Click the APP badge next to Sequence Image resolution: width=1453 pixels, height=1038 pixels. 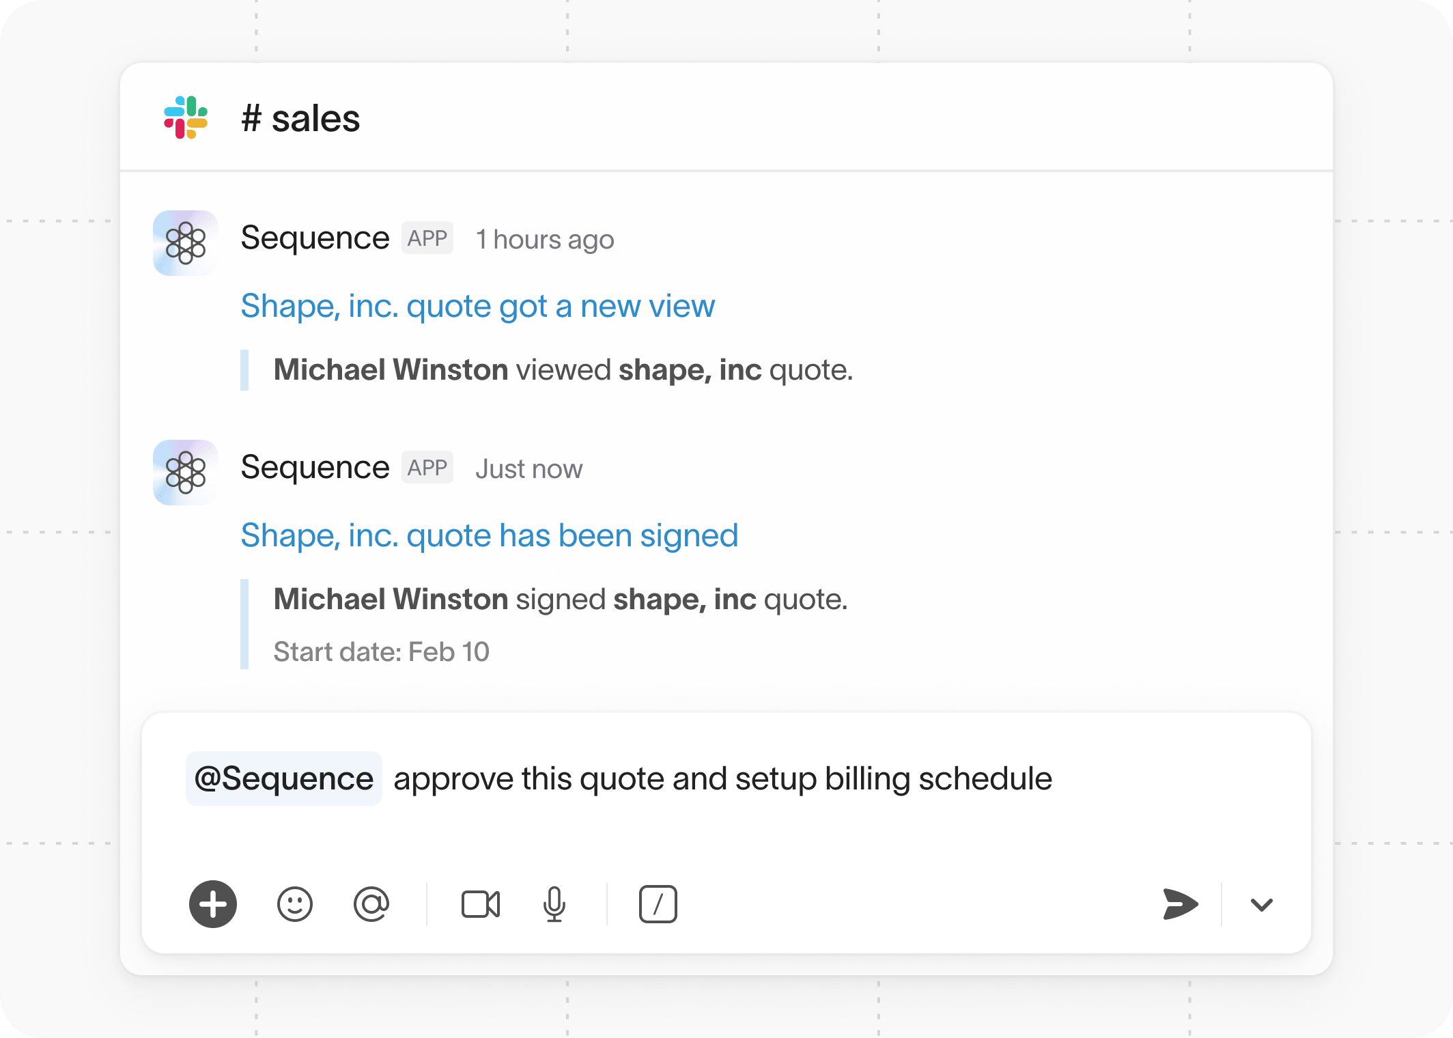pos(427,238)
